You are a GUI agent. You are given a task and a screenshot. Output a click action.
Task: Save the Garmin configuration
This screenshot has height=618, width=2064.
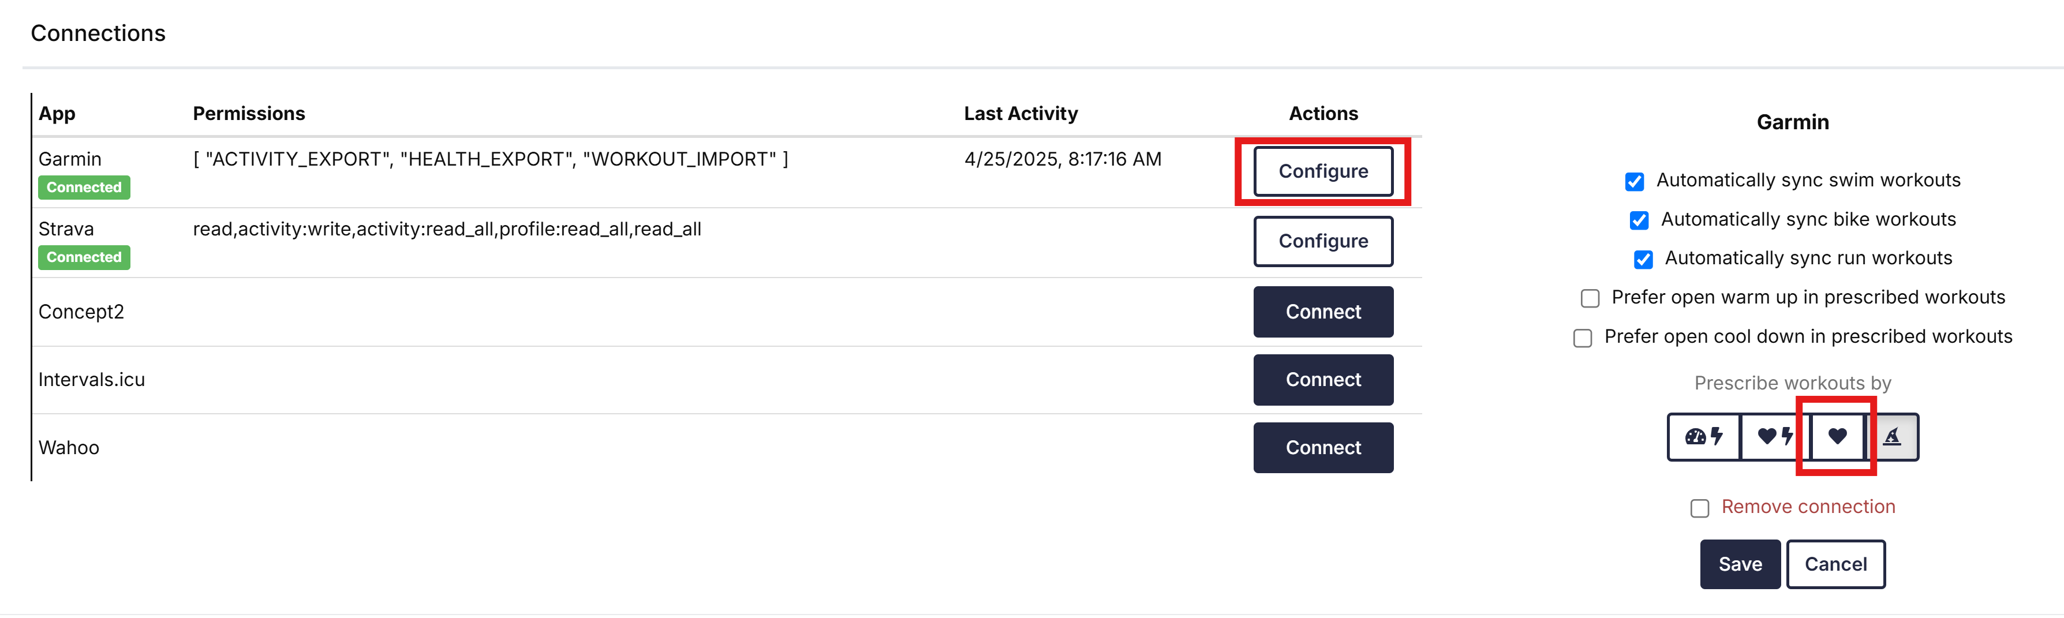click(1740, 564)
